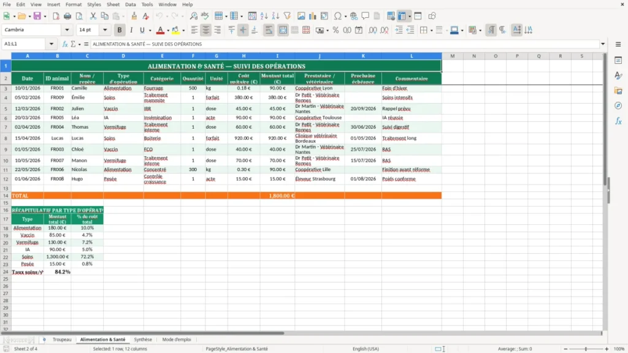Open the Save dropdown arrow

(45, 17)
